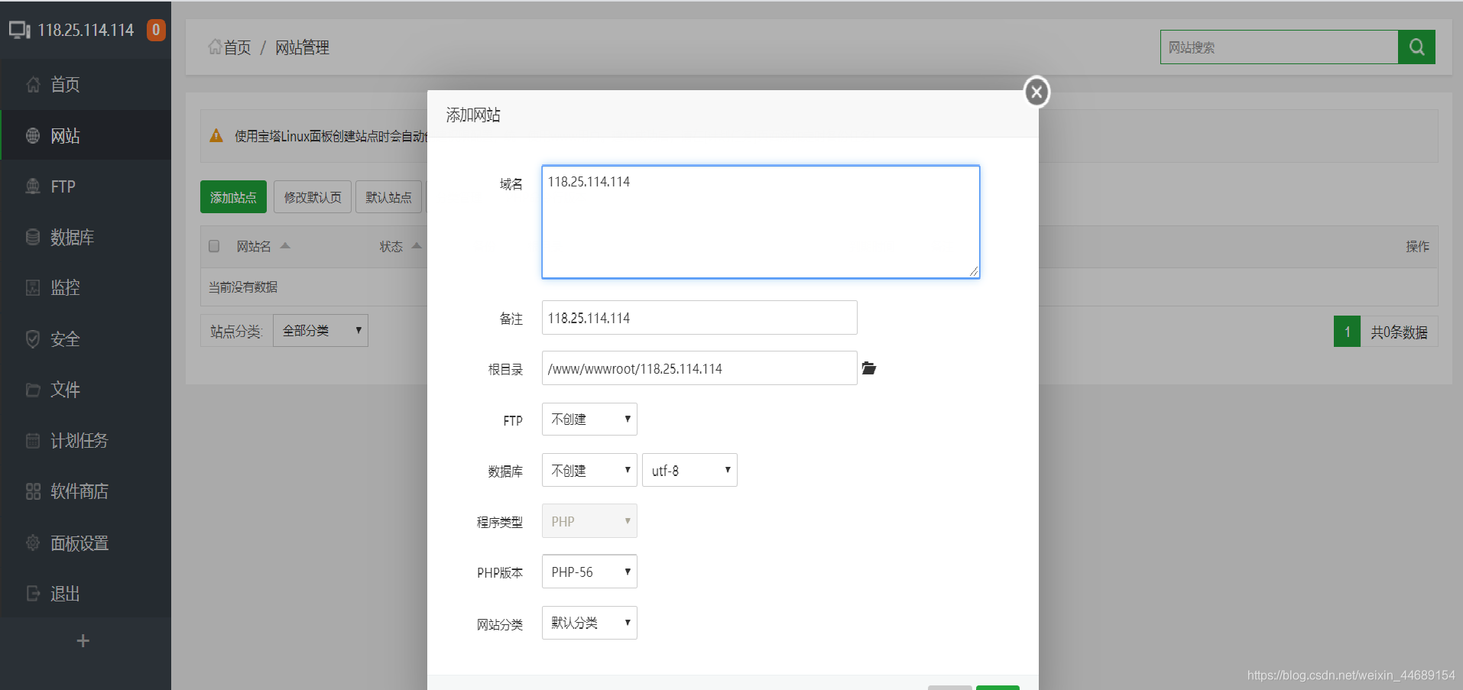Image resolution: width=1463 pixels, height=690 pixels.
Task: Open the 数据库 sidebar item
Action: point(86,237)
